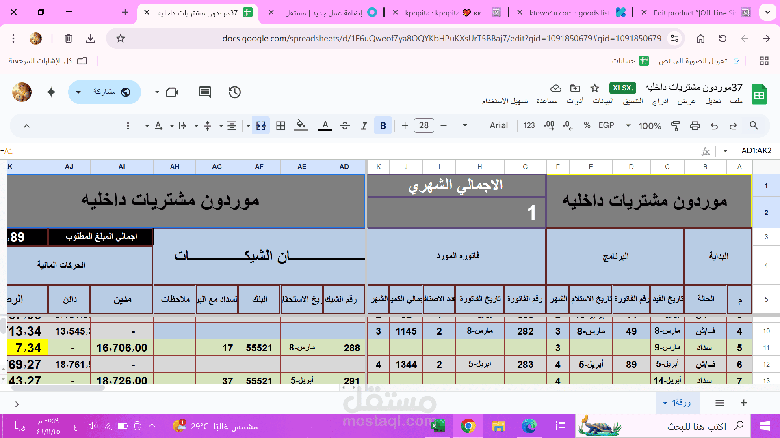Viewport: 780px width, 438px height.
Task: Open the text color picker
Action: pos(325,126)
